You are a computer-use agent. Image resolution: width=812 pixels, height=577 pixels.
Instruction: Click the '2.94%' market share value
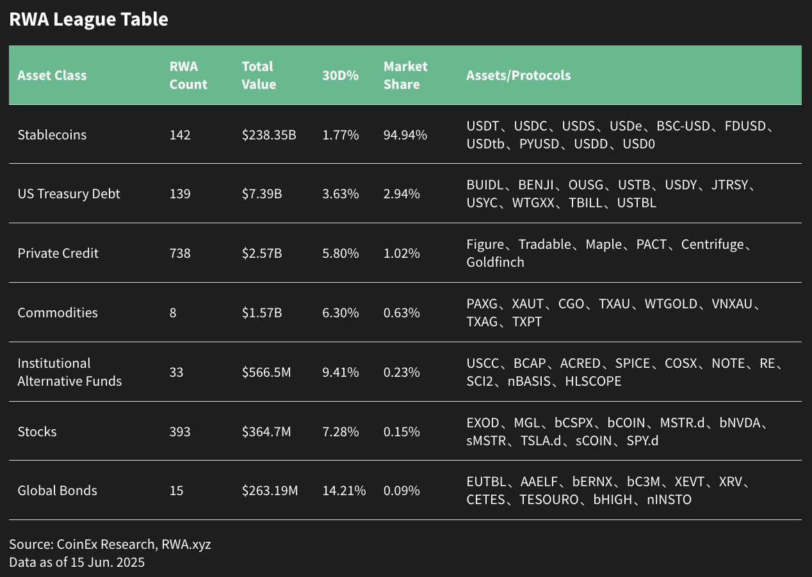402,194
